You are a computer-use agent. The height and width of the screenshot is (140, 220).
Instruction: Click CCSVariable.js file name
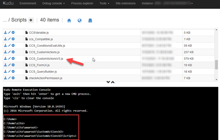point(39,33)
